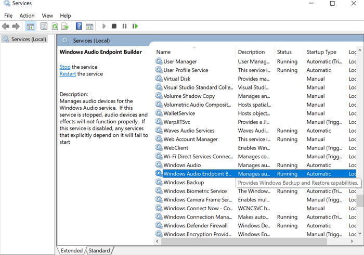Click the Start Service play icon
This screenshot has width=364, height=255.
(104, 26)
